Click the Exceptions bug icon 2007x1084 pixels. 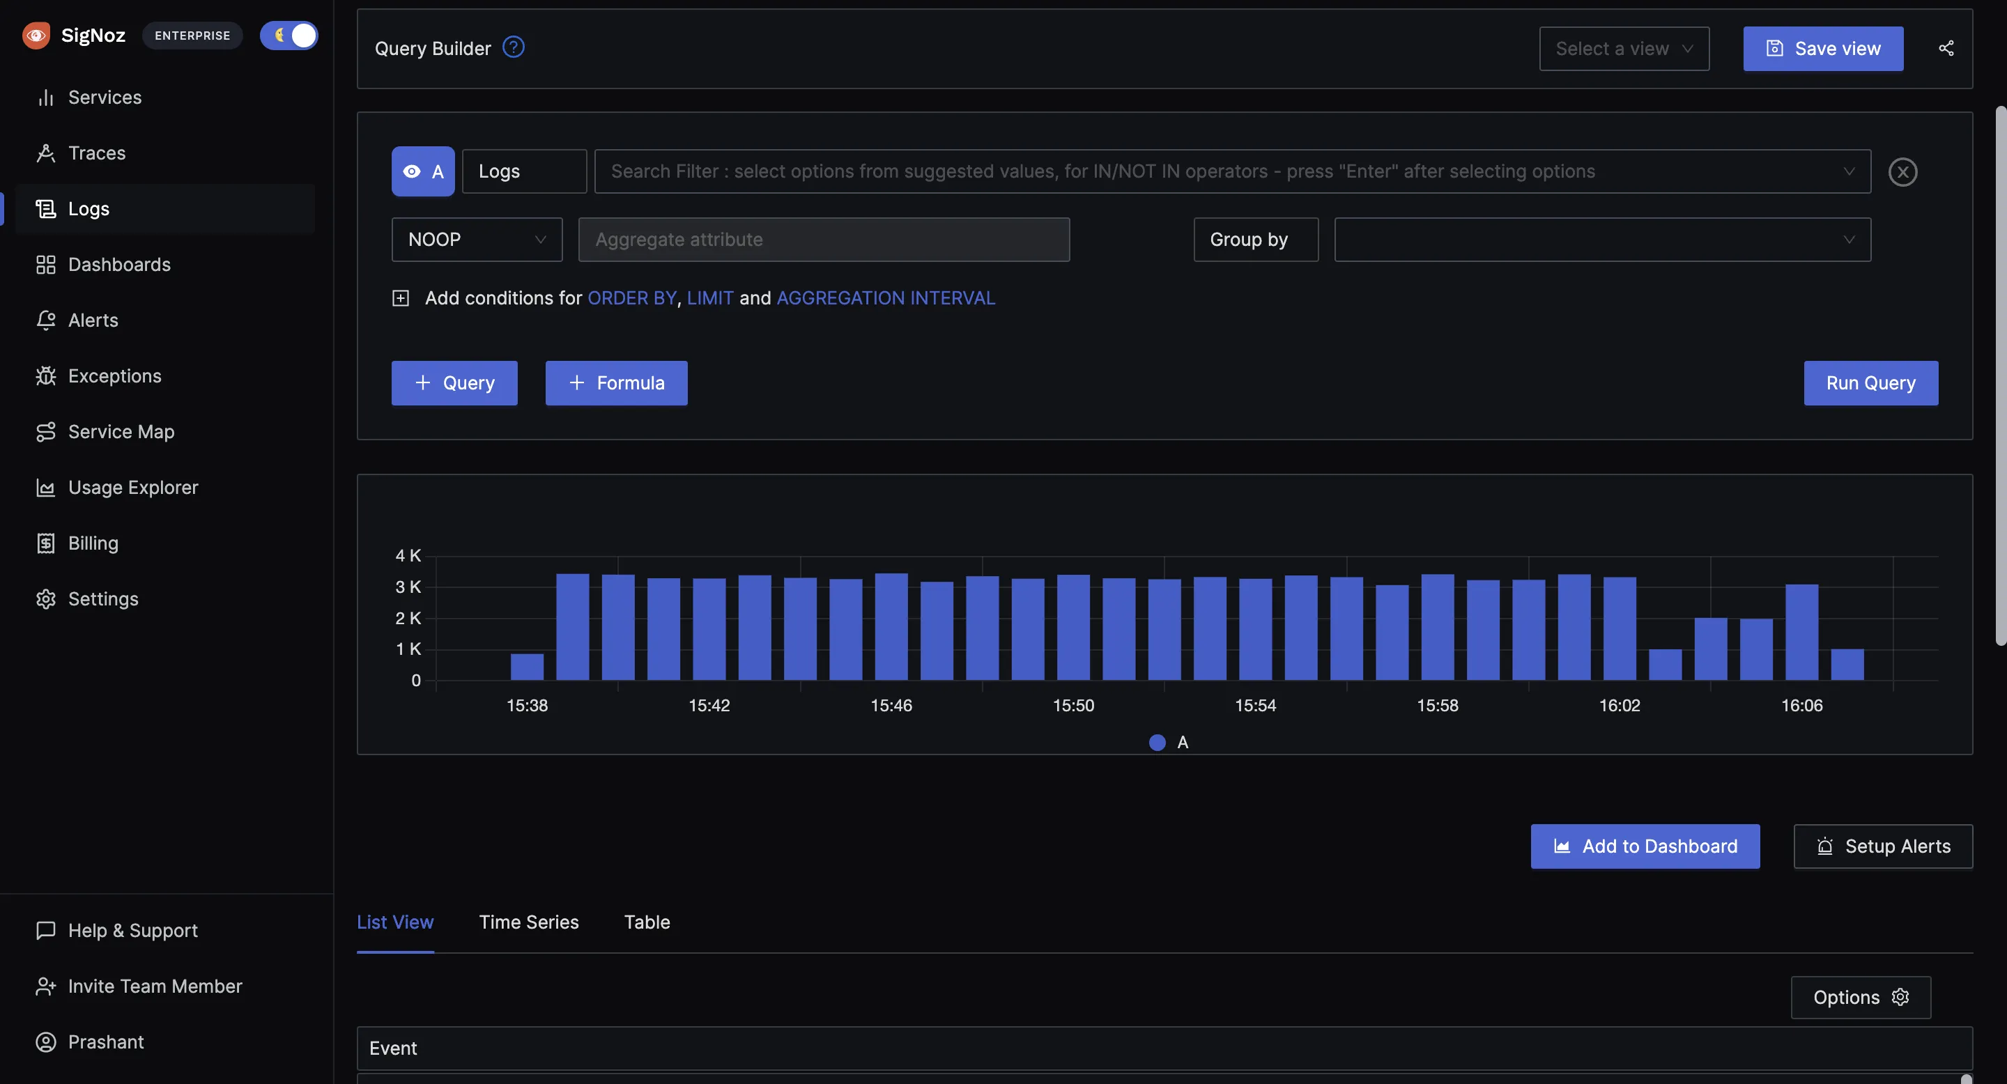coord(46,376)
